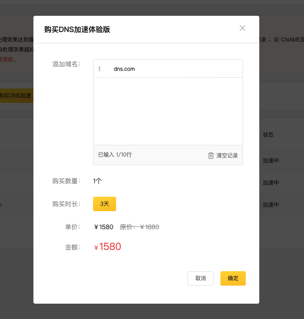
Task: Click the 状态 column header
Action: click(268, 135)
